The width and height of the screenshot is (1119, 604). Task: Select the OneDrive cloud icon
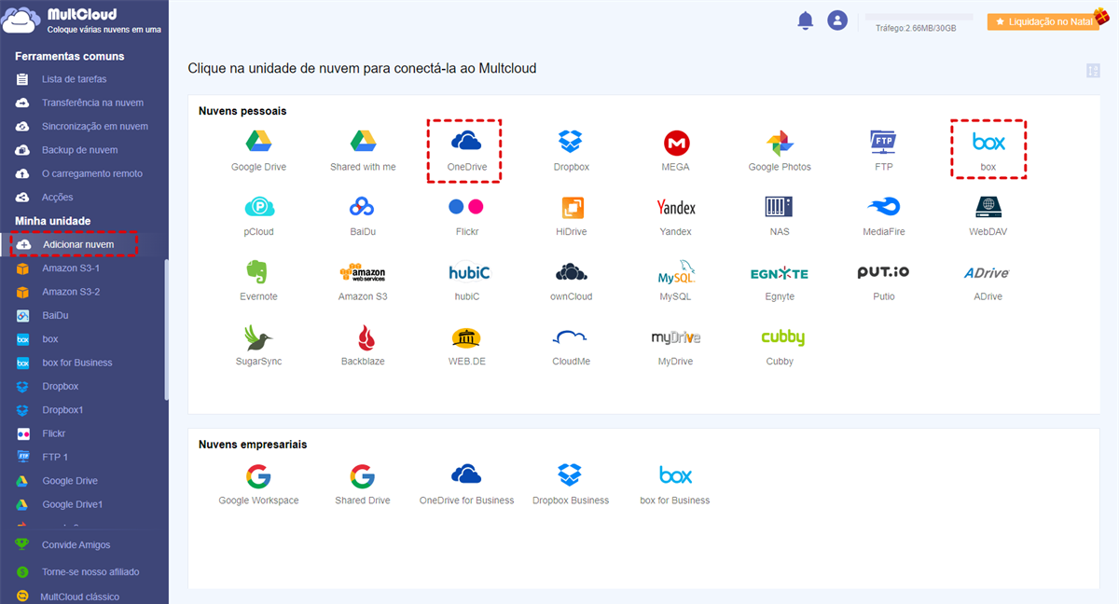click(x=465, y=143)
